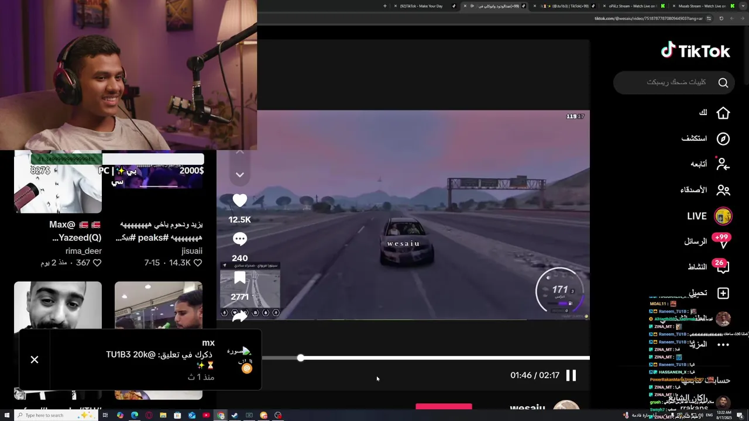Open the More three-dots menu
The image size is (749, 421).
click(723, 344)
